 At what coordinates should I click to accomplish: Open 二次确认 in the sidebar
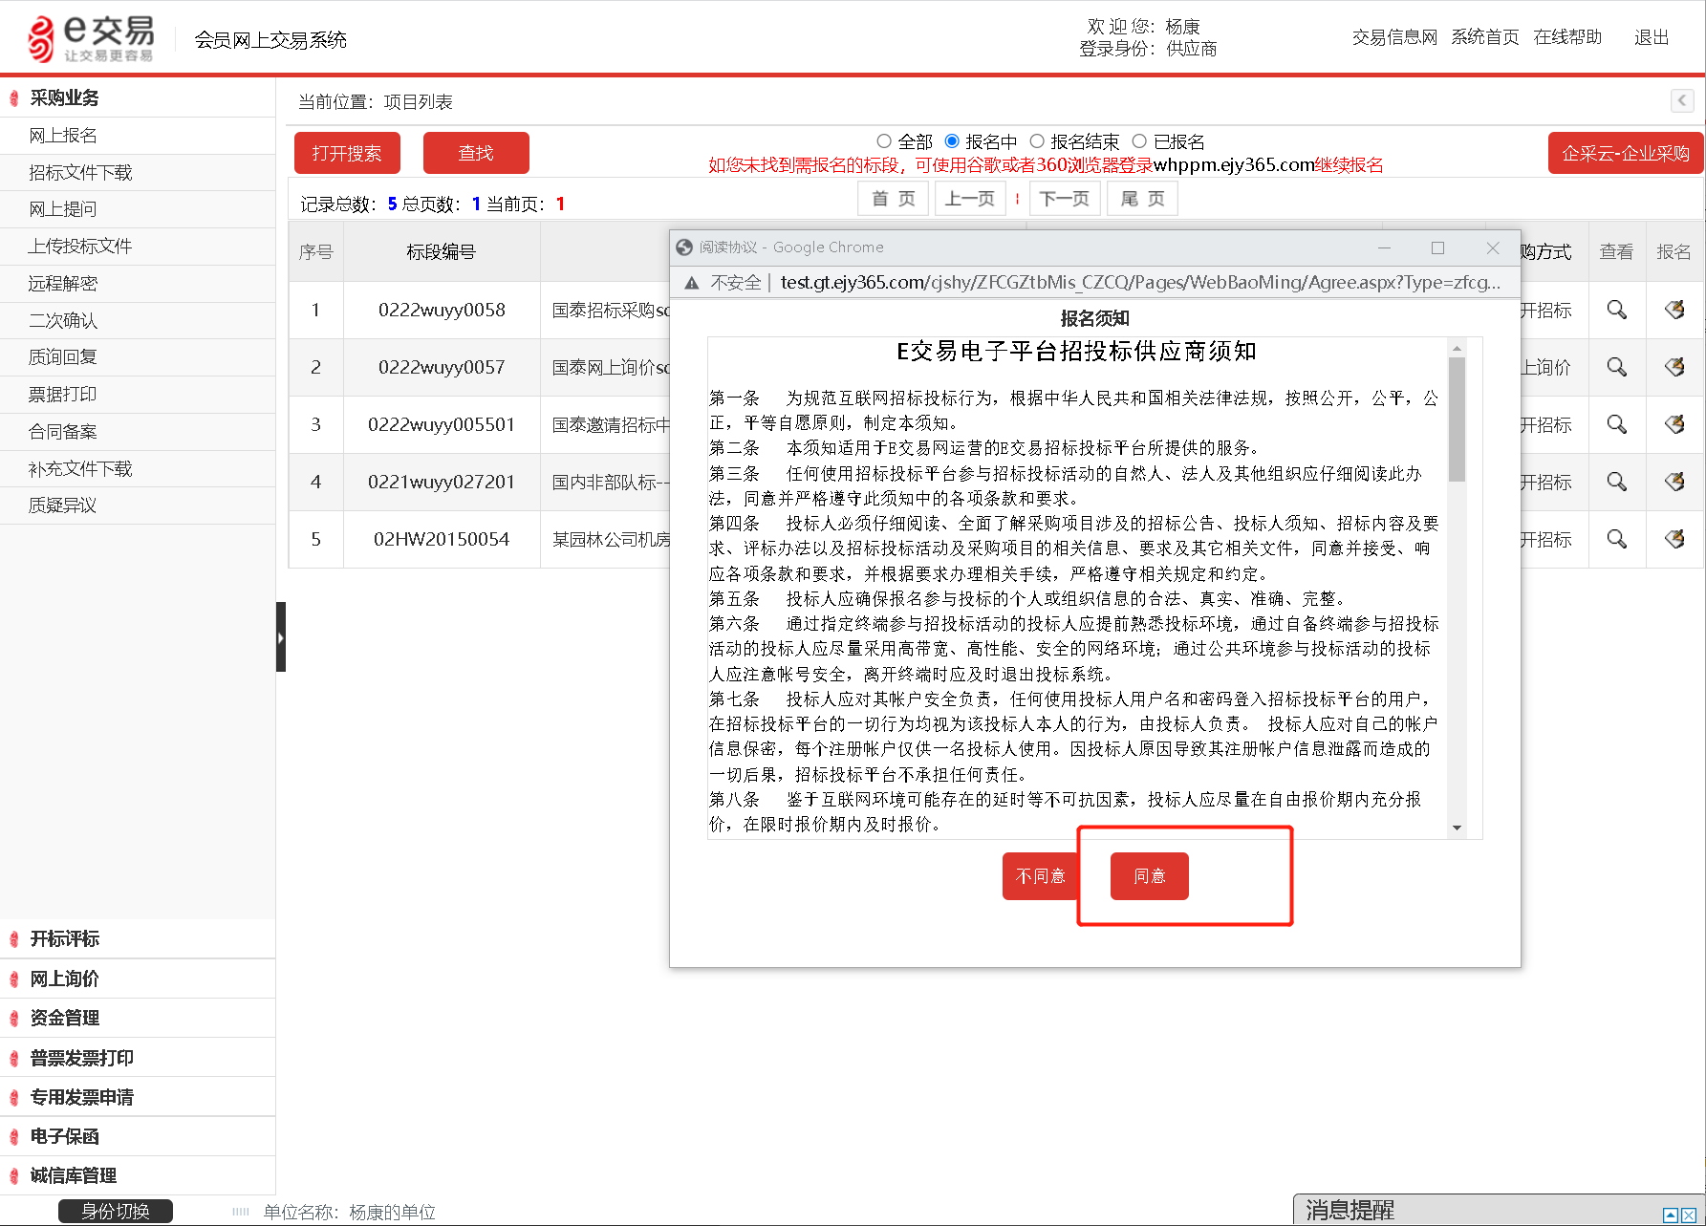pos(138,321)
